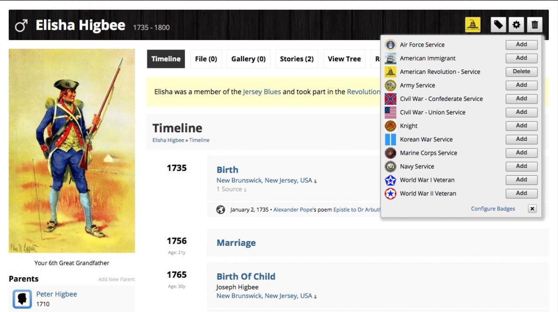Viewport: 558px width, 312px height.
Task: Open the Birth event heading
Action: 228,170
